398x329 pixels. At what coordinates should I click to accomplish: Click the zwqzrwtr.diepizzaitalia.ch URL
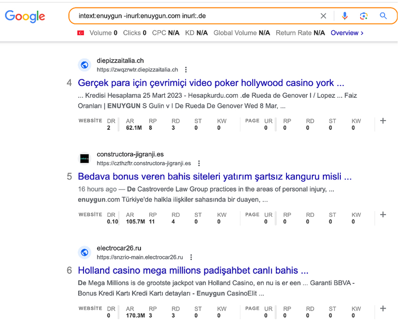click(137, 69)
